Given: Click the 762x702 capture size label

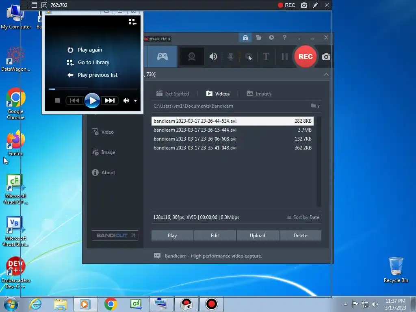Looking at the screenshot, I should [x=59, y=5].
